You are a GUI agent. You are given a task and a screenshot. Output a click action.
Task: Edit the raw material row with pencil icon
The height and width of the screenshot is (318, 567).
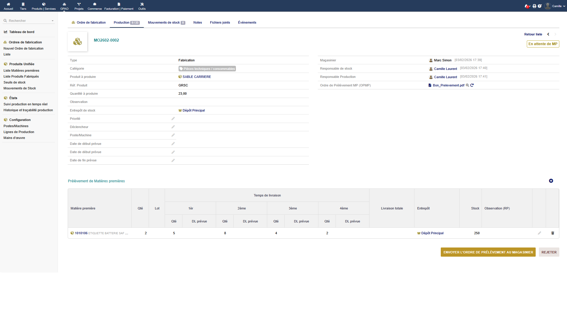pos(539,233)
